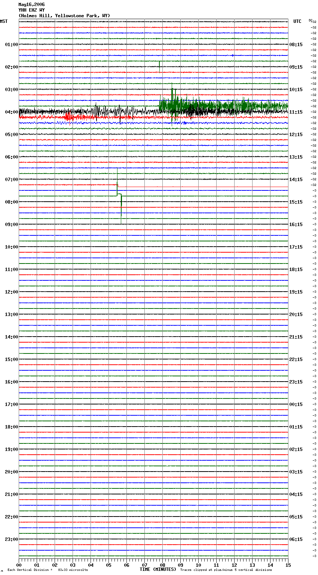Click the 02:15 UTC time label

tap(296, 449)
